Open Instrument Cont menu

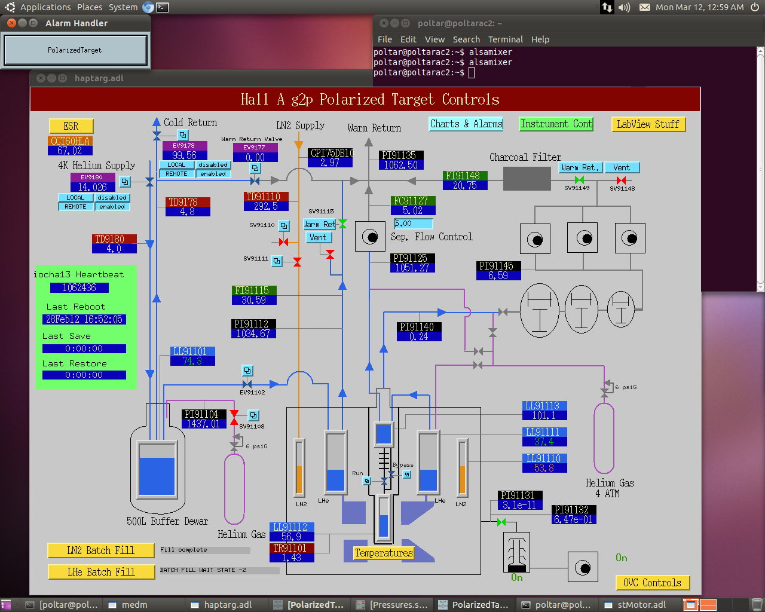coord(556,124)
